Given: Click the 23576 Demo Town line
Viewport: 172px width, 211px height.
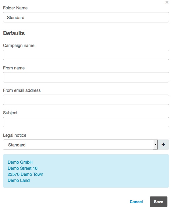Looking at the screenshot, I should tap(25, 174).
